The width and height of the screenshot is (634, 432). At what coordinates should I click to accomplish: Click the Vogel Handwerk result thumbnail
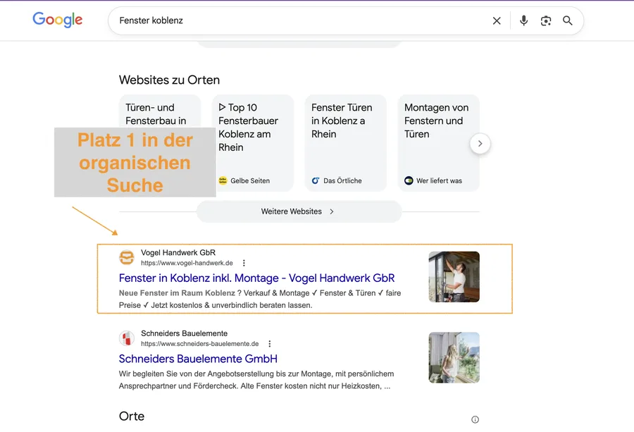454,277
